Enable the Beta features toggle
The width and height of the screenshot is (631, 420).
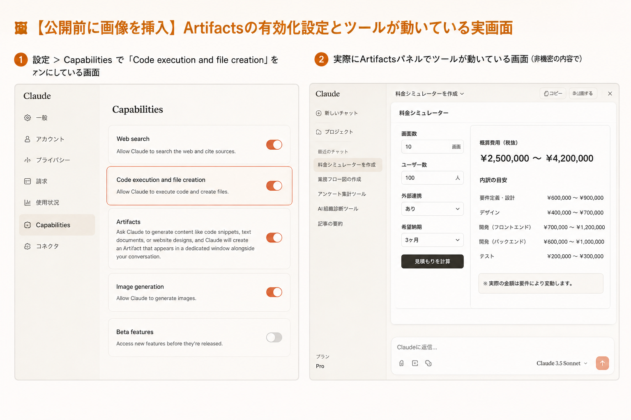tap(274, 337)
